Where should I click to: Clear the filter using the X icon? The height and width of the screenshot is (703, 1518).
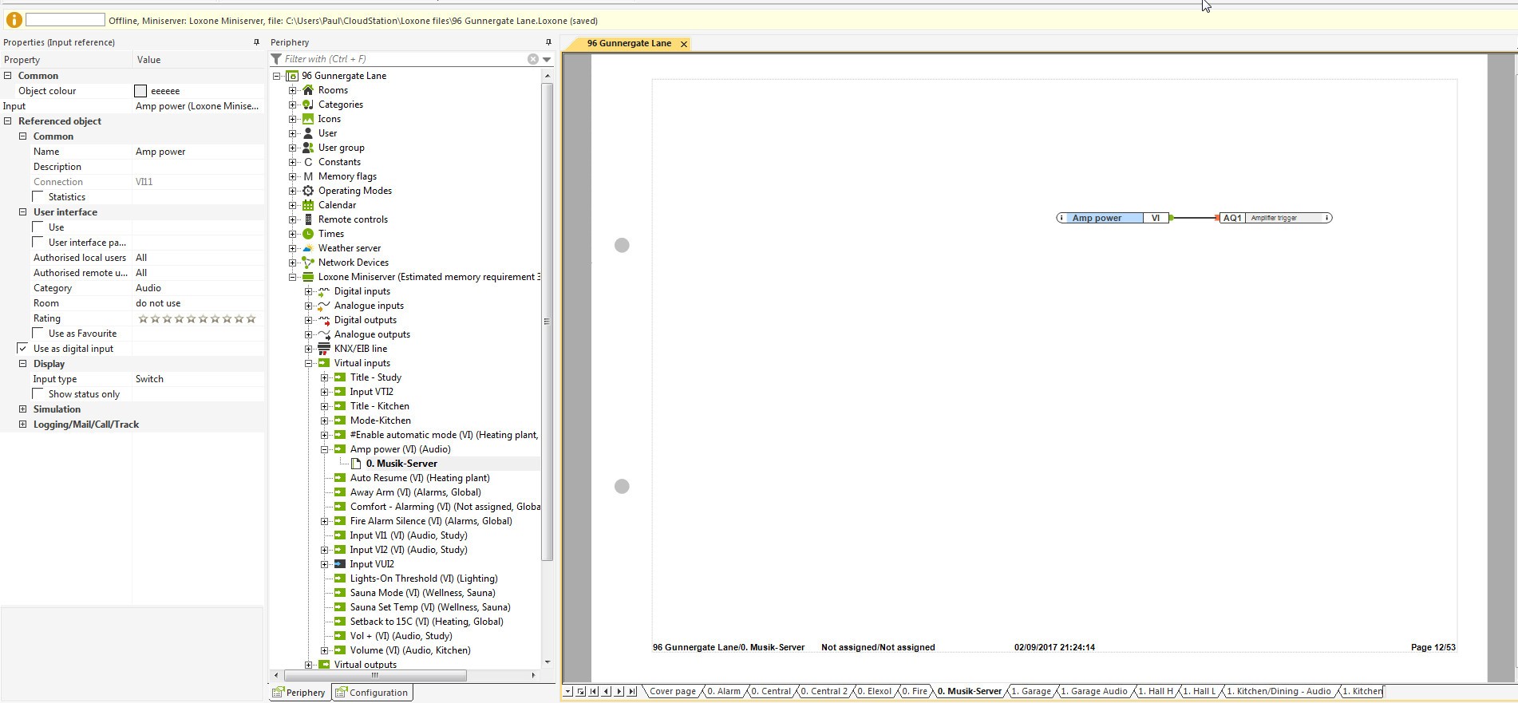(x=532, y=59)
